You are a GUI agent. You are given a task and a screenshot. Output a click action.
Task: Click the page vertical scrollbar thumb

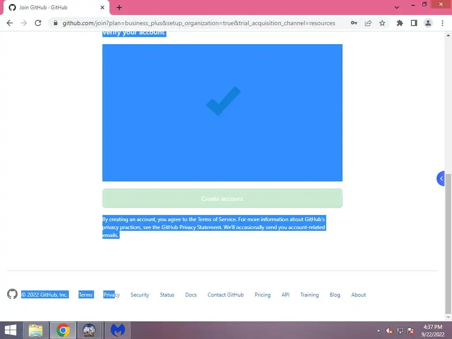pyautogui.click(x=448, y=243)
